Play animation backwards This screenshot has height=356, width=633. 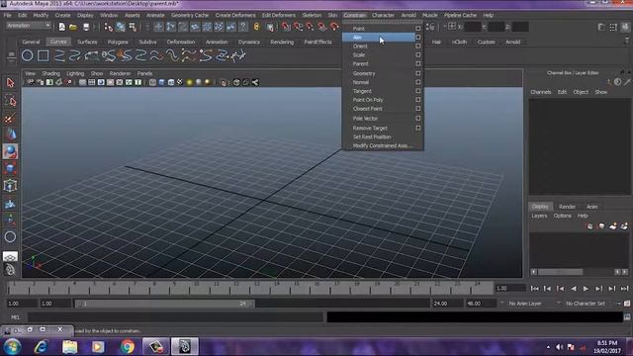(574, 289)
